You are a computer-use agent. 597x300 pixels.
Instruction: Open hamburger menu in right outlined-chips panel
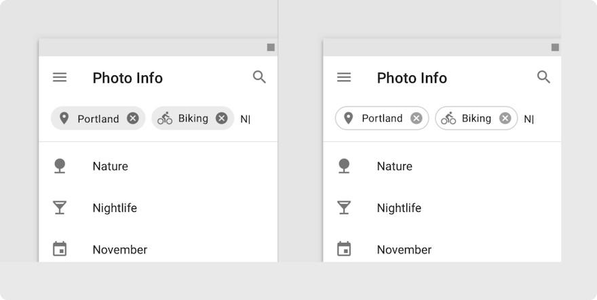(344, 77)
